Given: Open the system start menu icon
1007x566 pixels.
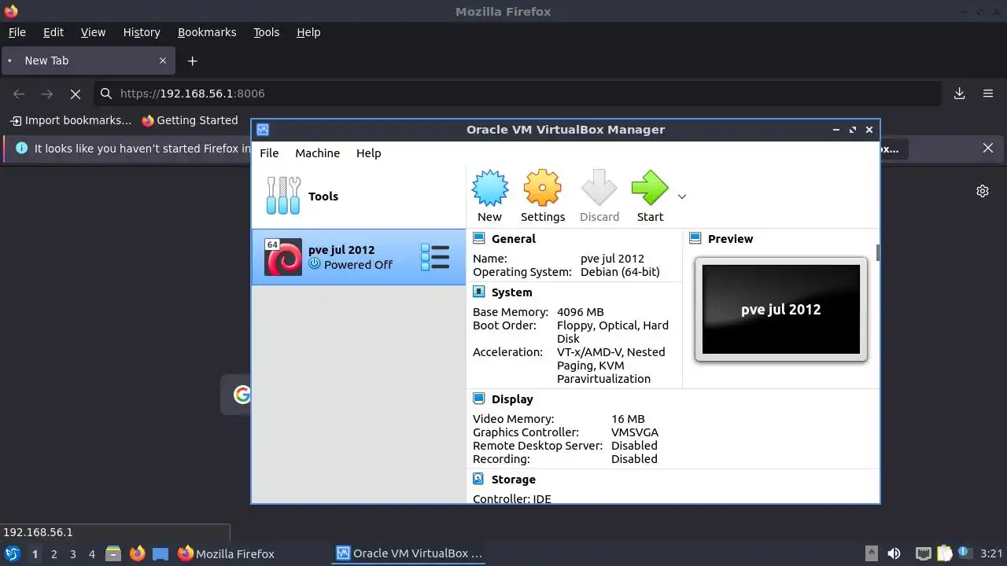Looking at the screenshot, I should coord(13,553).
